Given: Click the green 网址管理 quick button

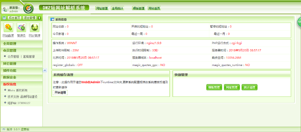Looking at the screenshot, I should 232,87.
